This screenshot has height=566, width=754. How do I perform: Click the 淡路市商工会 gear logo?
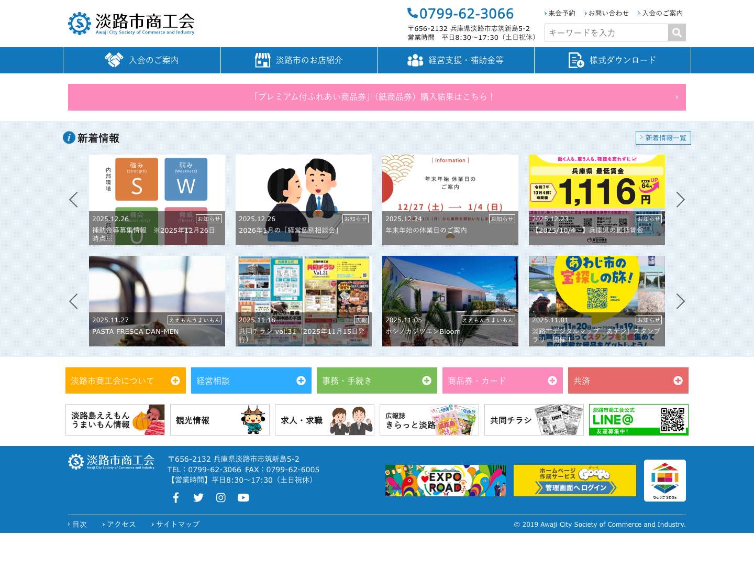(79, 23)
